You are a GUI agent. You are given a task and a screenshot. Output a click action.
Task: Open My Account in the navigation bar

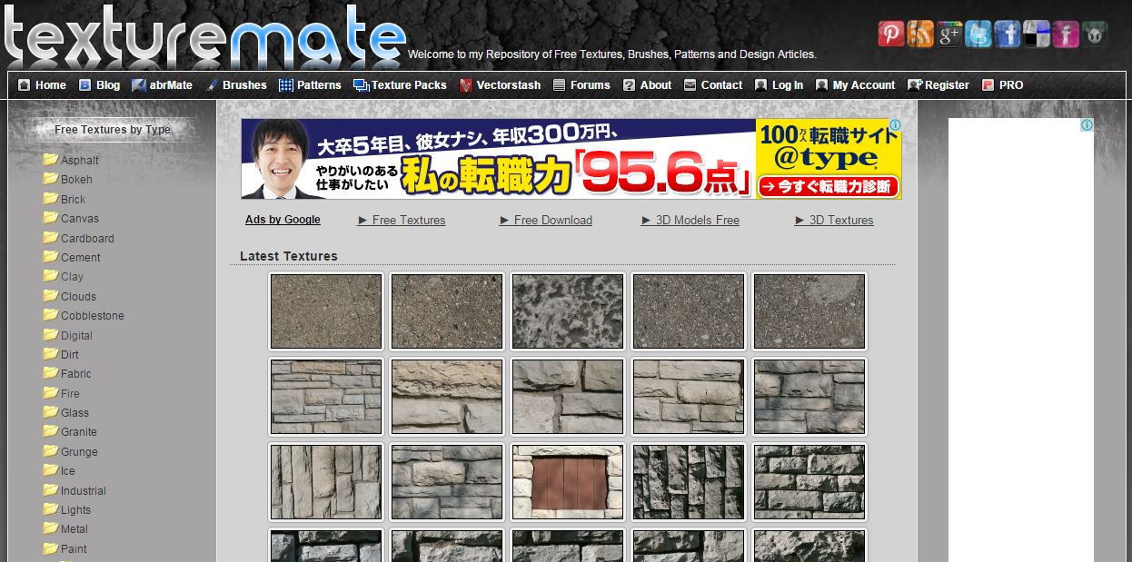[x=855, y=85]
